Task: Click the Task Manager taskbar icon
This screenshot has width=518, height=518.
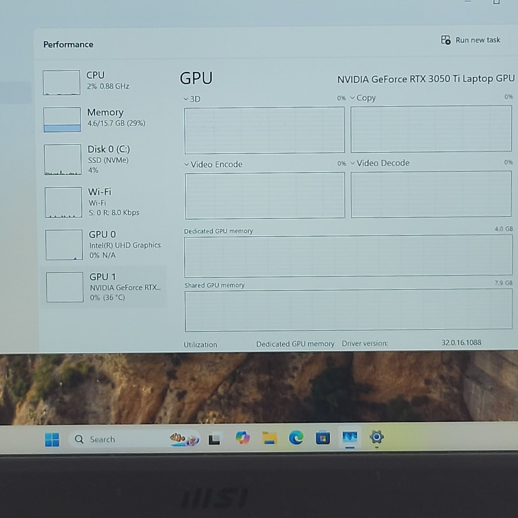Action: (350, 437)
